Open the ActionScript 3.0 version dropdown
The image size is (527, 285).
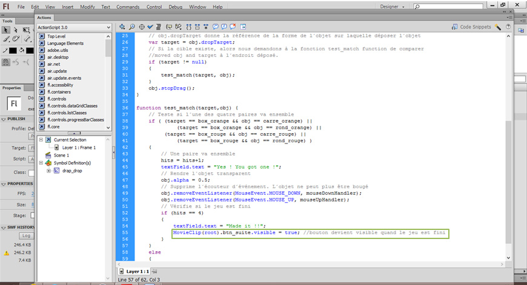(x=74, y=27)
